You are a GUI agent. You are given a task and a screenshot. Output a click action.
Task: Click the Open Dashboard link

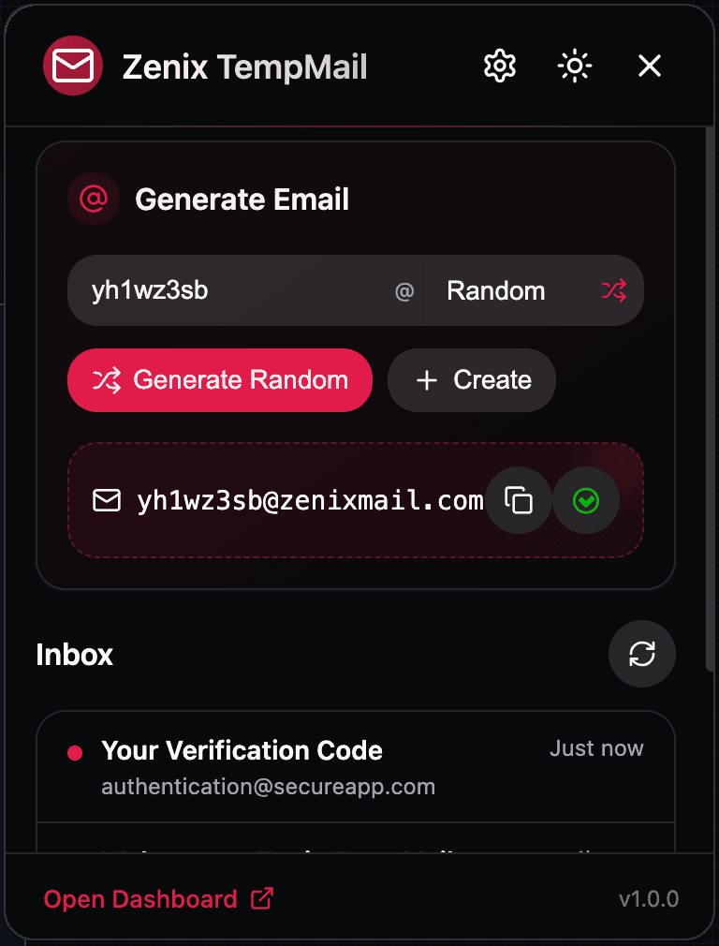(158, 899)
